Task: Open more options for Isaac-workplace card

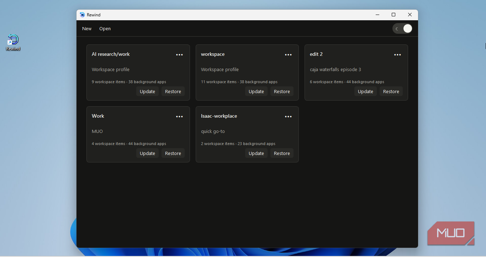Action: point(288,117)
